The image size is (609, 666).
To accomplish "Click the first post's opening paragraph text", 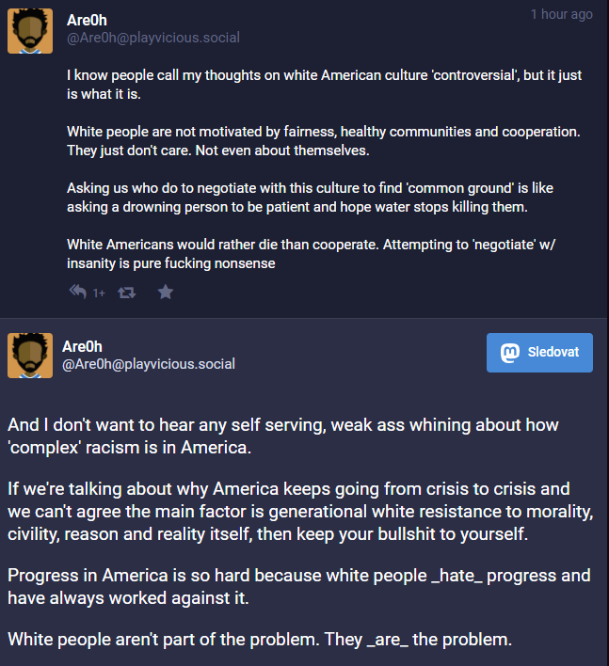I will (324, 85).
